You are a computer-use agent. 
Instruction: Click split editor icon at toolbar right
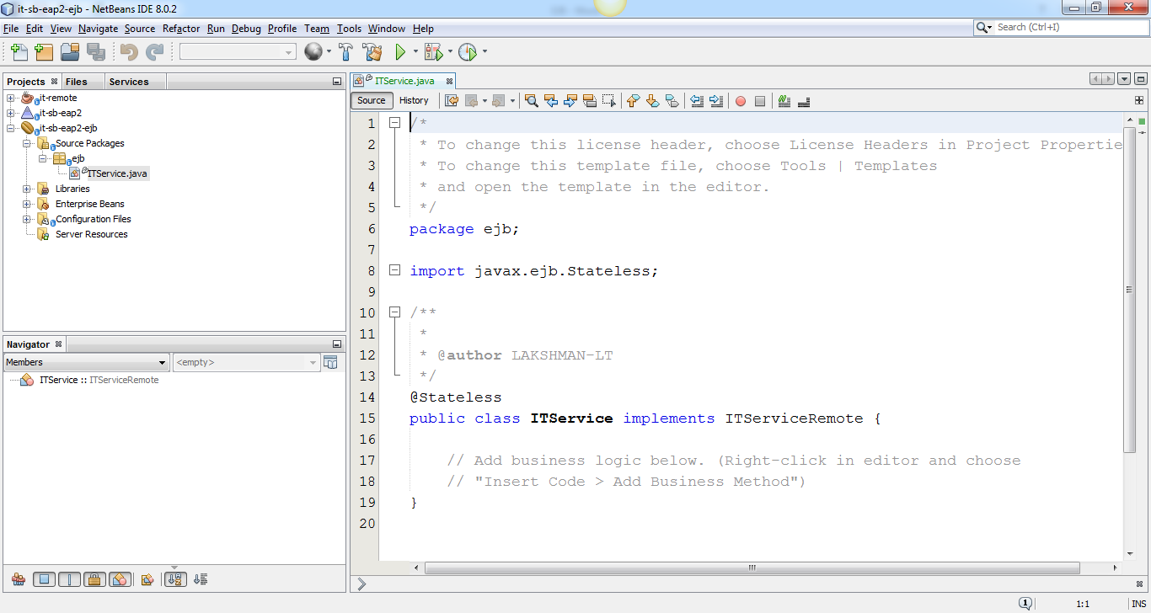(x=1139, y=100)
